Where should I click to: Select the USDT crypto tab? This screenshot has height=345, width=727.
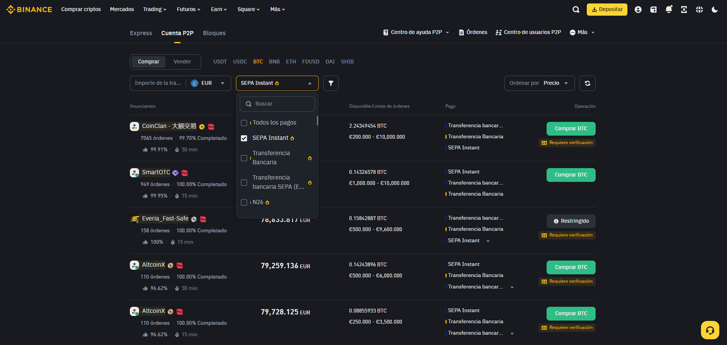(x=220, y=62)
